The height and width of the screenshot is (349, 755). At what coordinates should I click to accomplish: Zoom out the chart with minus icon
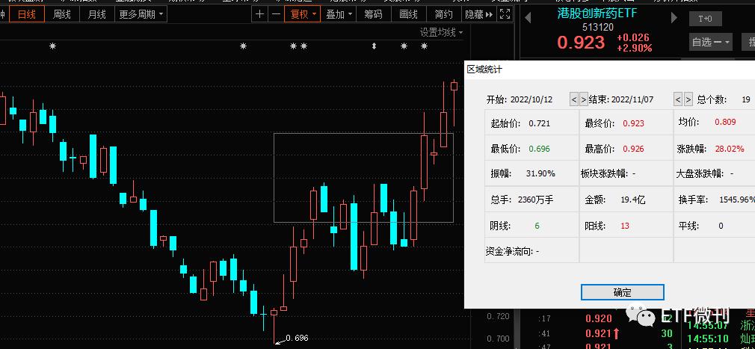coord(276,14)
